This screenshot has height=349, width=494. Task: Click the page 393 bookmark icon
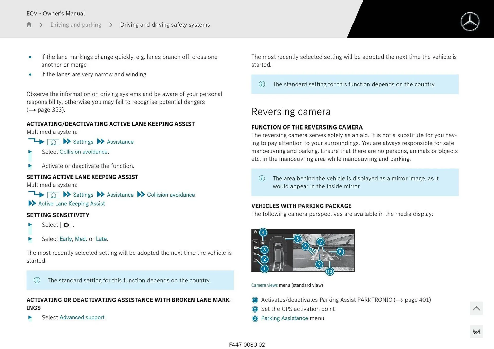(476, 332)
